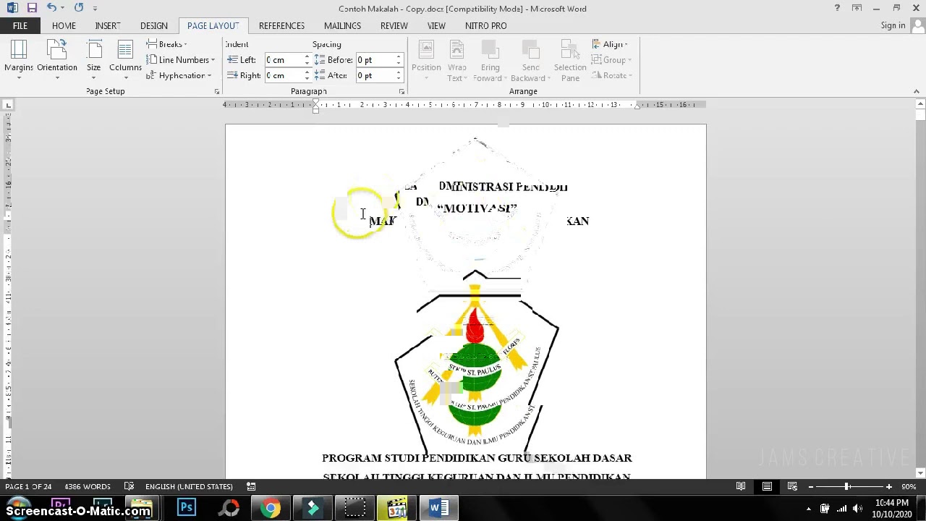The height and width of the screenshot is (521, 926).
Task: Switch to Read Mode view
Action: (741, 486)
